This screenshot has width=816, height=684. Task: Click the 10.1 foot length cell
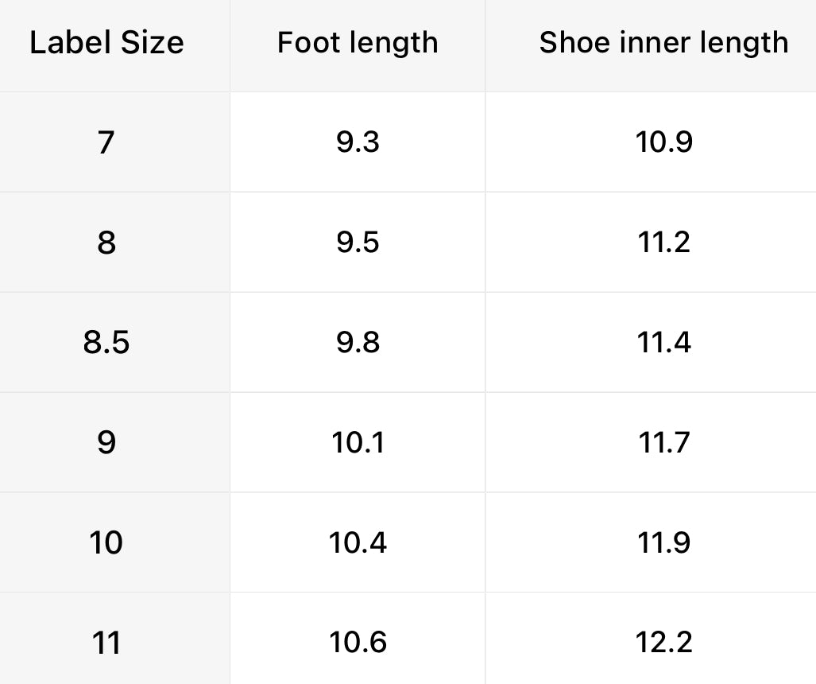358,442
